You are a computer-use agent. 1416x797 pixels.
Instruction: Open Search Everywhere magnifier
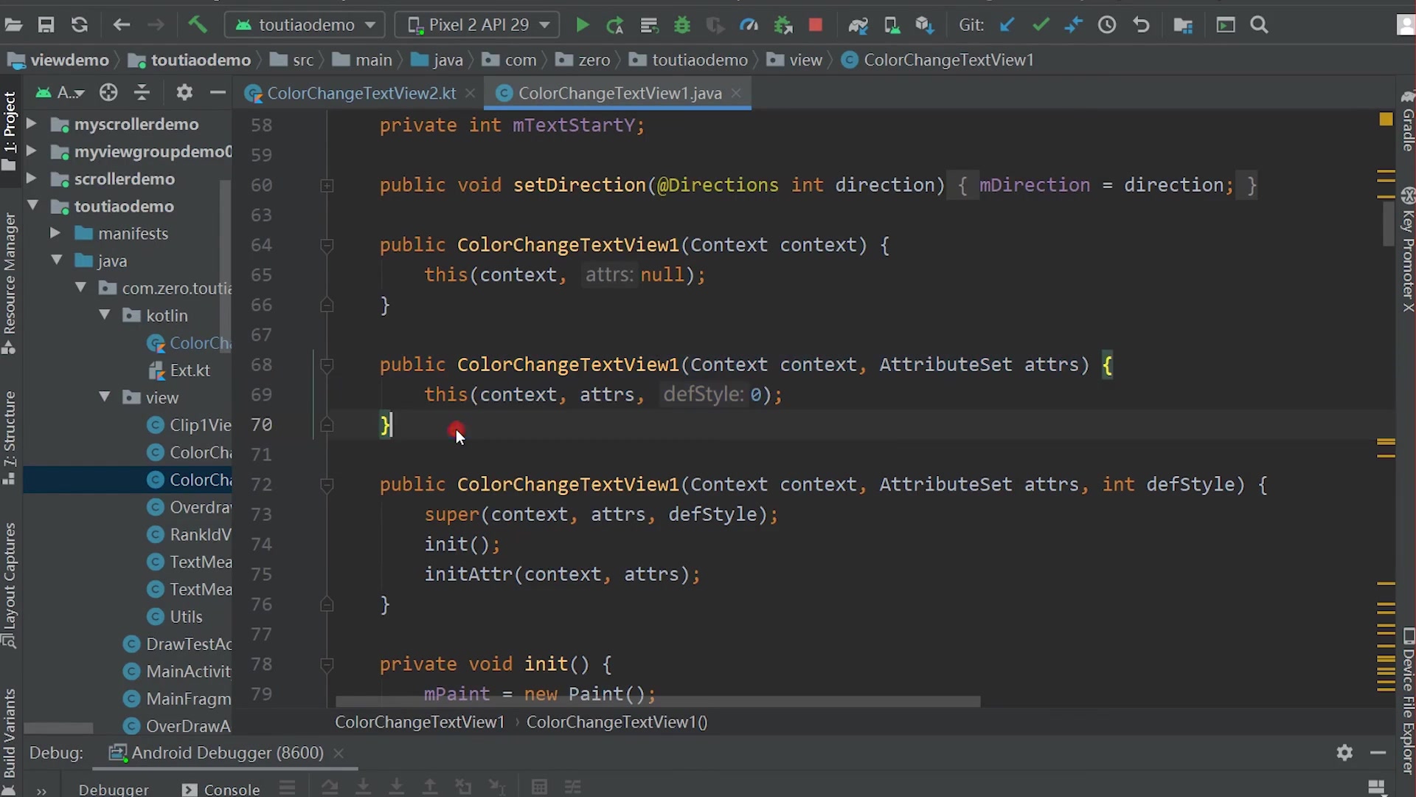click(1259, 25)
